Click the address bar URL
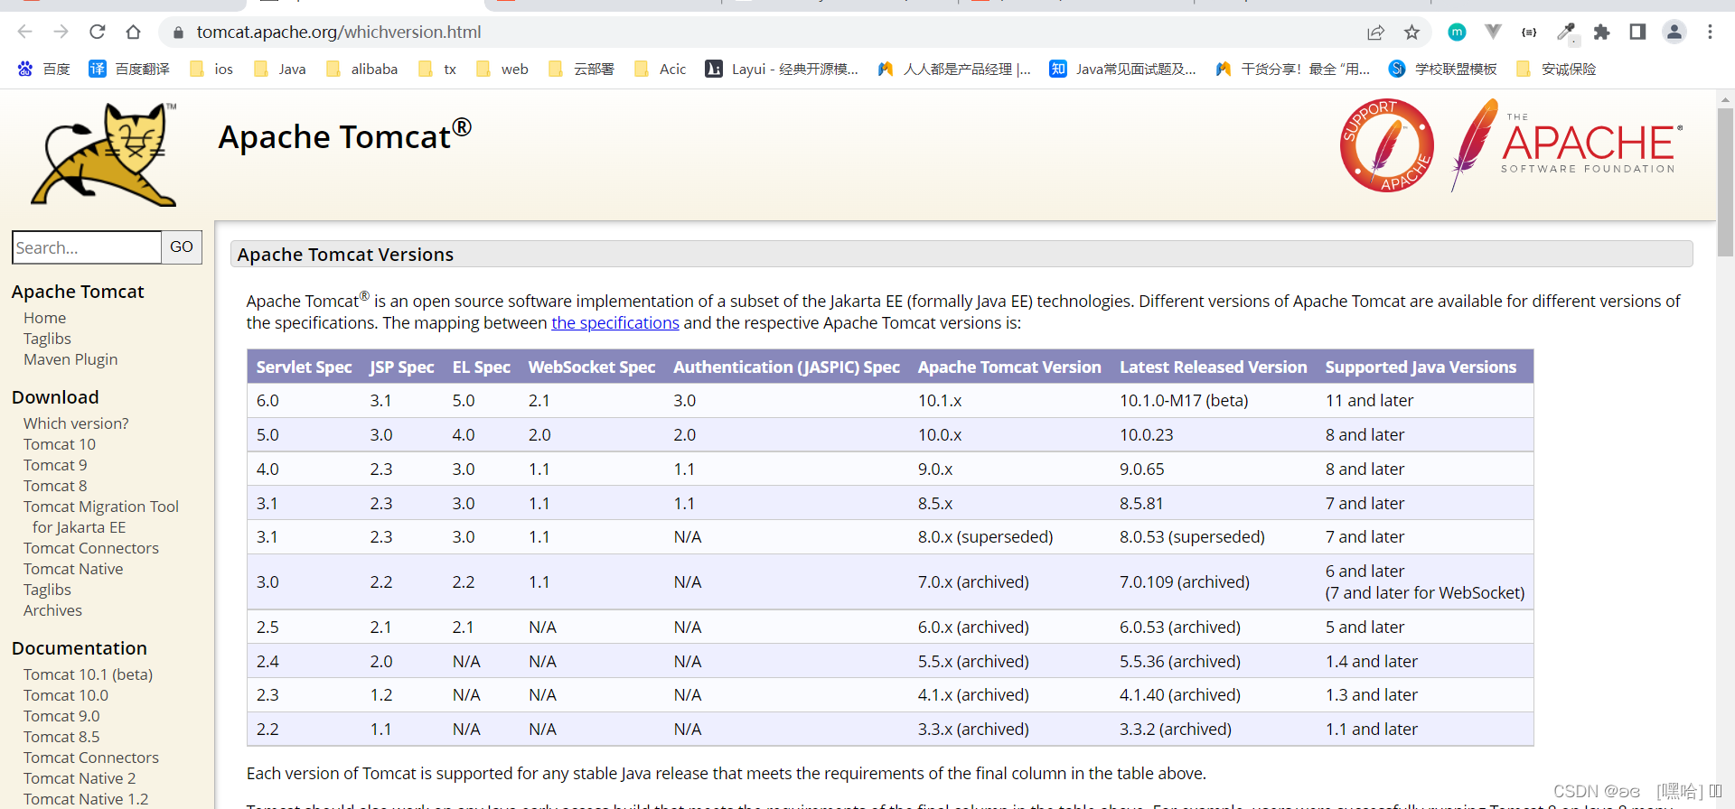The height and width of the screenshot is (809, 1735). (339, 33)
